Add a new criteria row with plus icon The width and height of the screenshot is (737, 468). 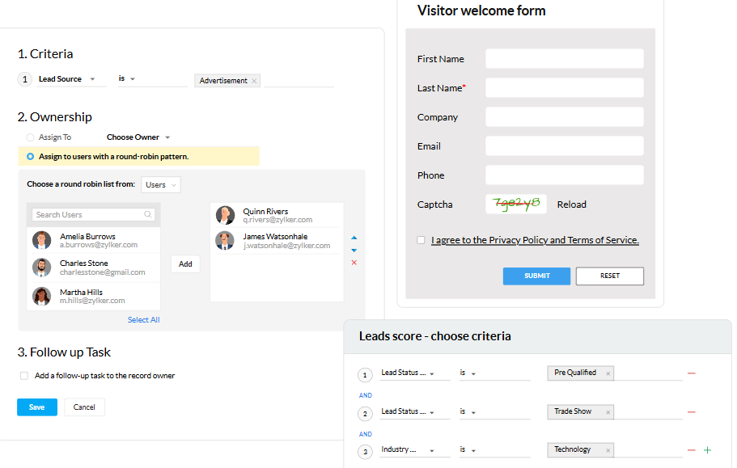(707, 450)
